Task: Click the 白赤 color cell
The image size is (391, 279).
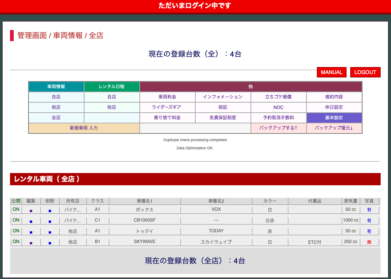Action: (x=270, y=221)
